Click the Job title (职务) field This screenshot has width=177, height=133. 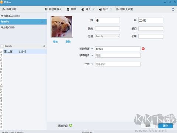107,29
